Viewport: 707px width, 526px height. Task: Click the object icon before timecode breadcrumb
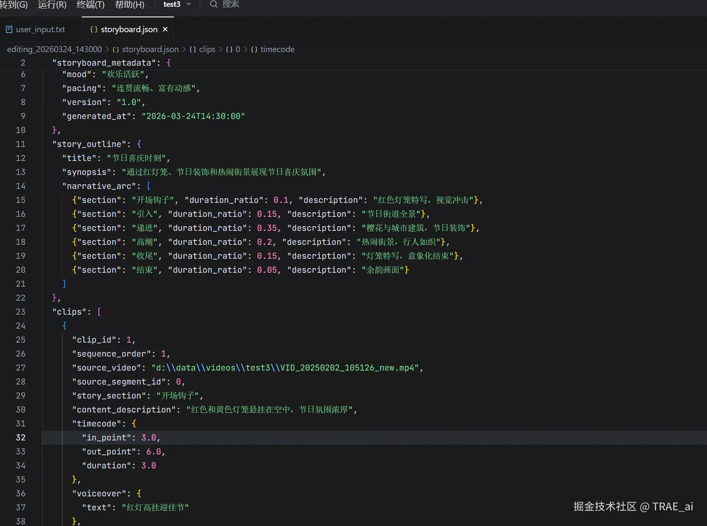pyautogui.click(x=254, y=50)
